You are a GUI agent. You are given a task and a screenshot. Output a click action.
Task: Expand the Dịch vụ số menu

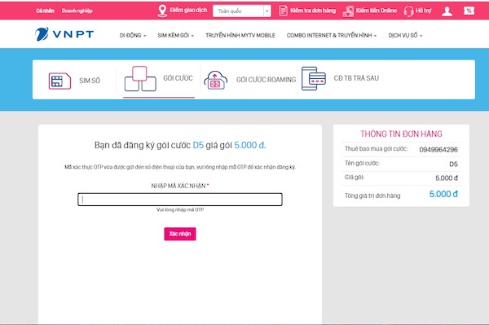pyautogui.click(x=405, y=36)
